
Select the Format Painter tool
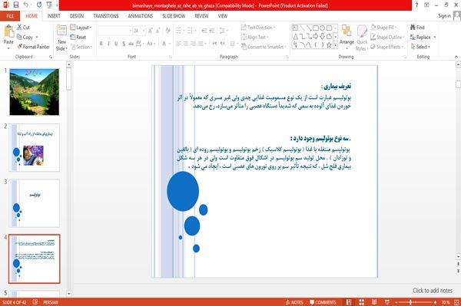click(x=33, y=47)
